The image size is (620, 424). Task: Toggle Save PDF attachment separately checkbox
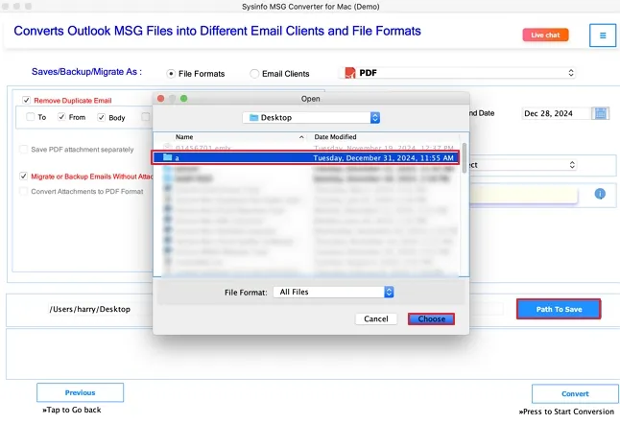23,150
